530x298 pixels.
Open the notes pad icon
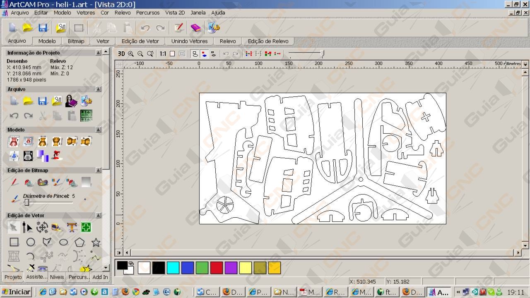click(178, 28)
